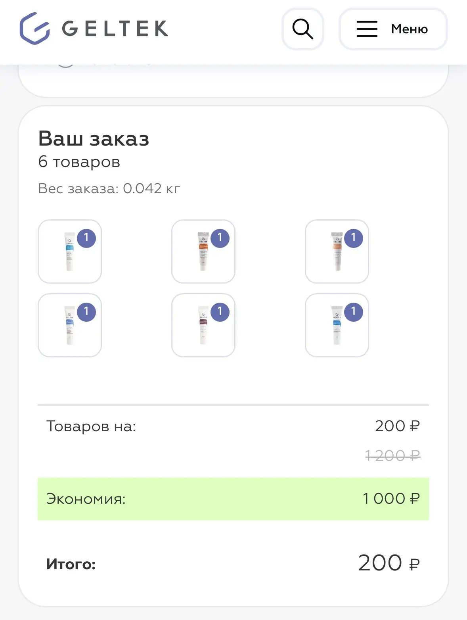The height and width of the screenshot is (620, 467).
Task: Click the crossed-out 1 200 ₽ price
Action: click(x=392, y=456)
